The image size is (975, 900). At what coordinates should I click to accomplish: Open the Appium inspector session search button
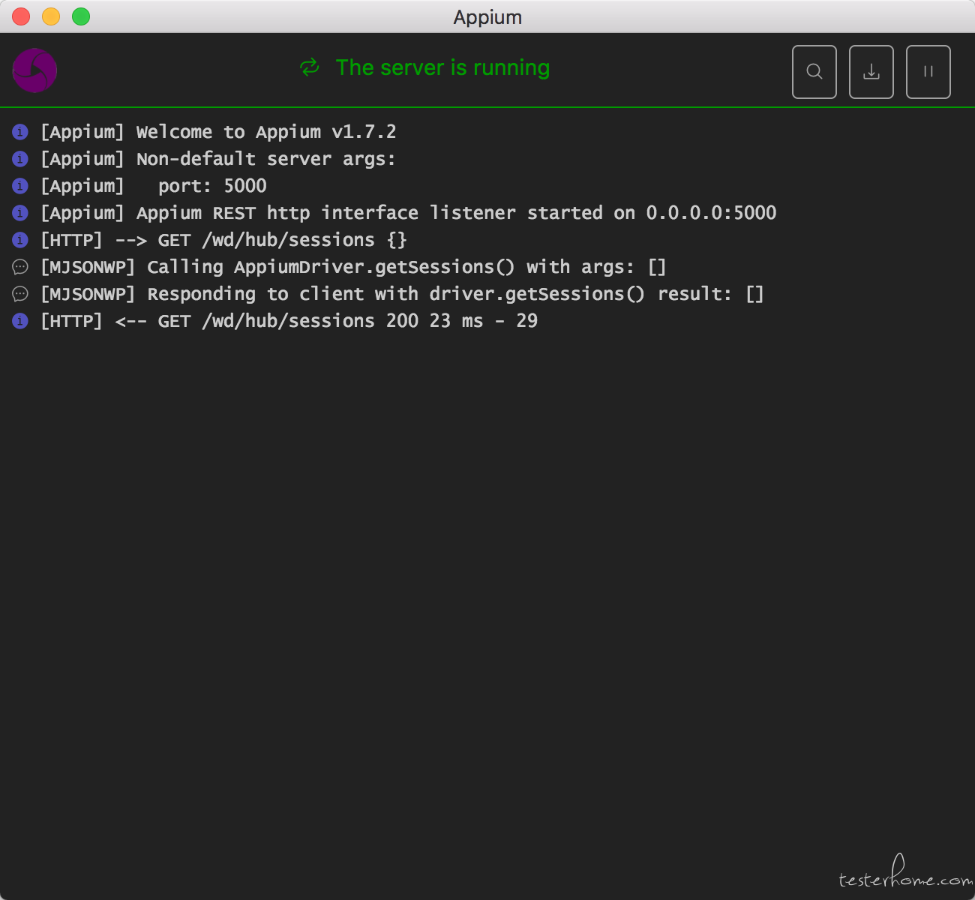[814, 72]
